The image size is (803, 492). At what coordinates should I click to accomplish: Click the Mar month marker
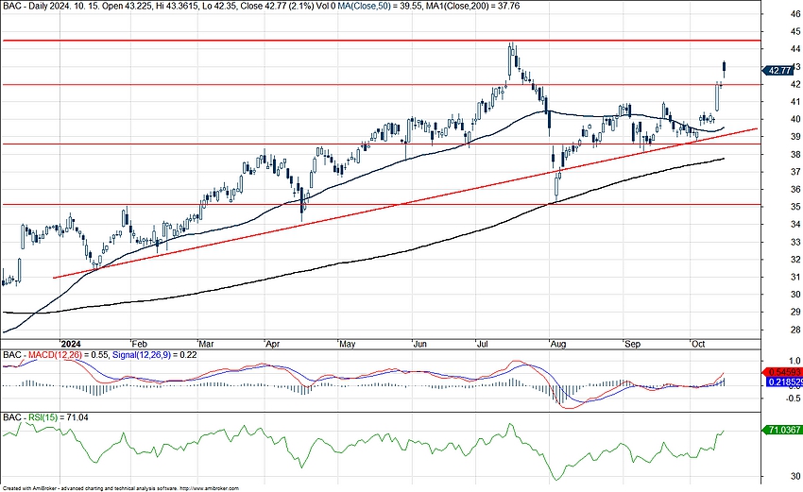(206, 344)
